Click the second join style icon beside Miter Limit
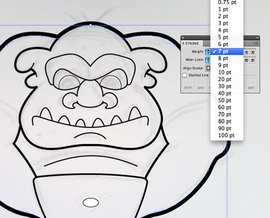 [253, 60]
